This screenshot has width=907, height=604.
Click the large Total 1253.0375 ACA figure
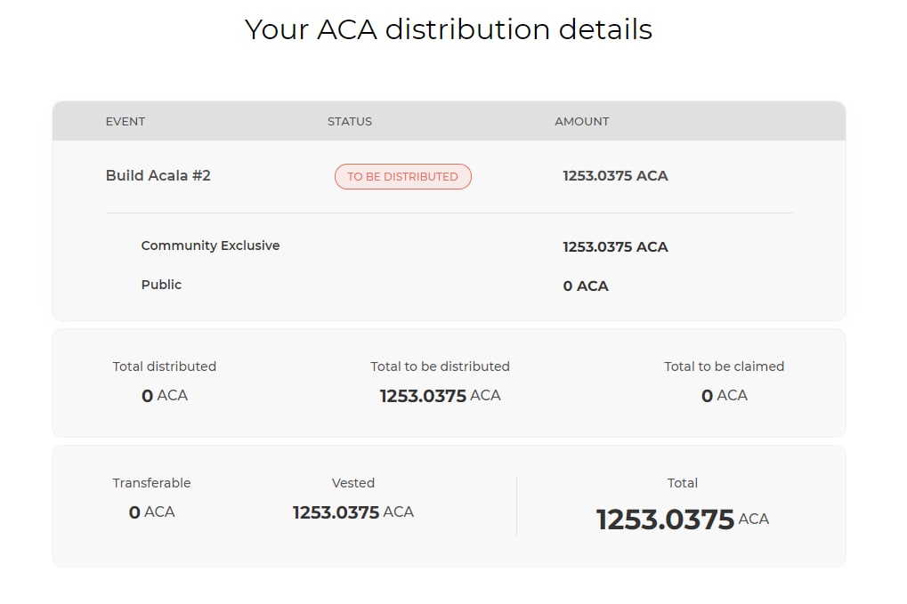click(x=682, y=519)
